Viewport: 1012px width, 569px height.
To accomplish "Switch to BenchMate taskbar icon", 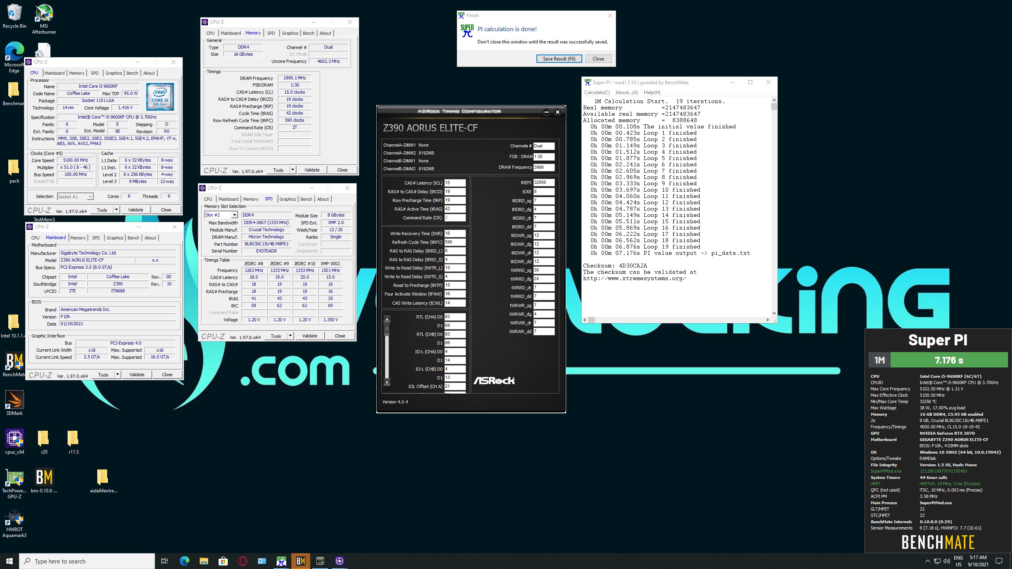I will pos(301,561).
